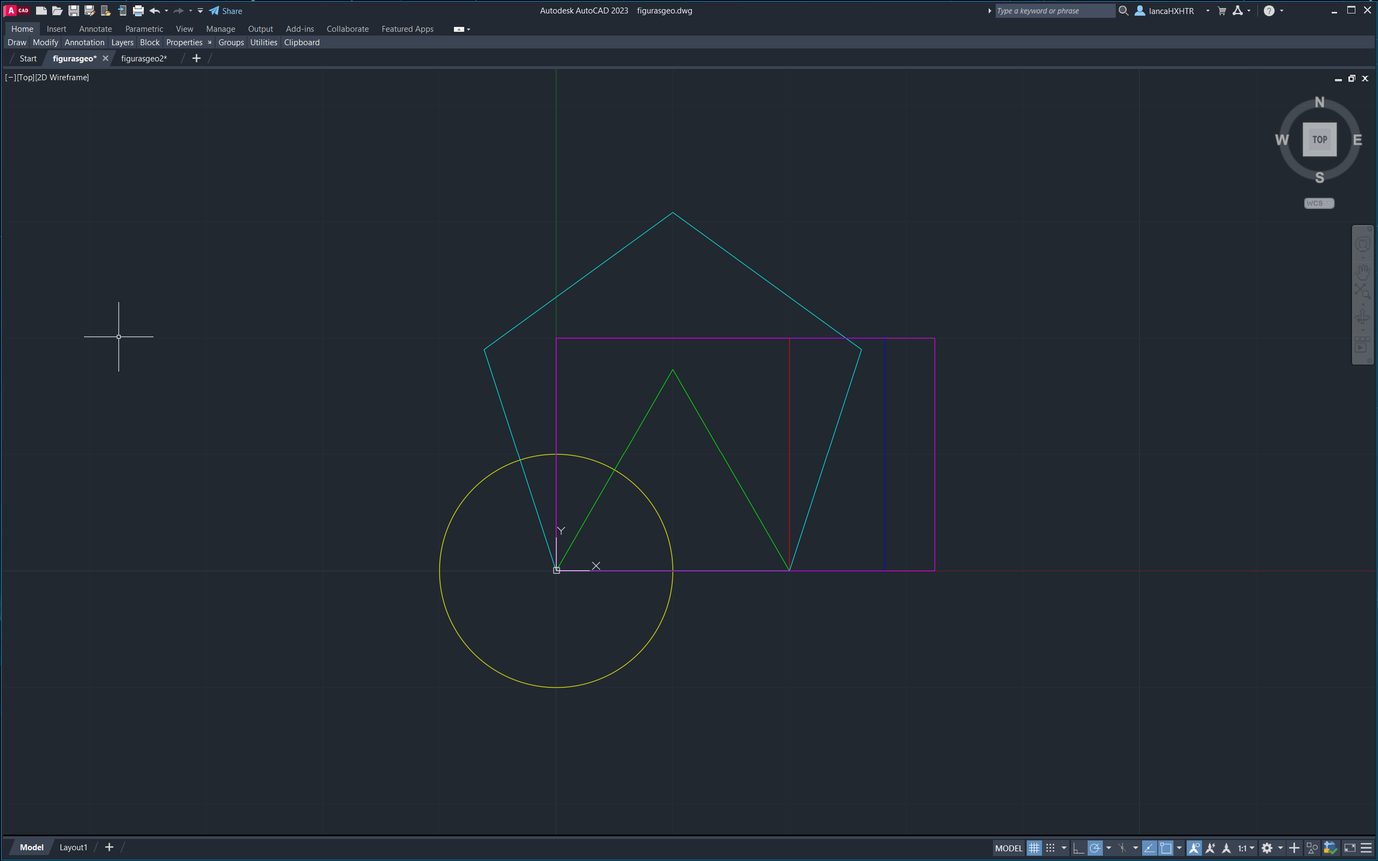Viewport: 1378px width, 861px height.
Task: Click the Open file folder icon
Action: [x=57, y=10]
